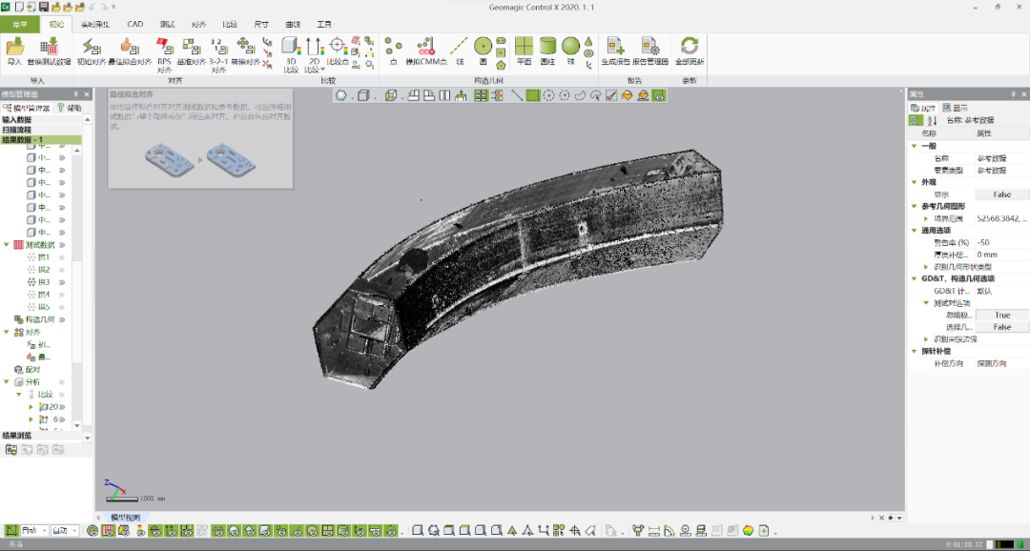Select the torus geometry icon in ribbon
This screenshot has height=551, width=1030.
point(588,53)
